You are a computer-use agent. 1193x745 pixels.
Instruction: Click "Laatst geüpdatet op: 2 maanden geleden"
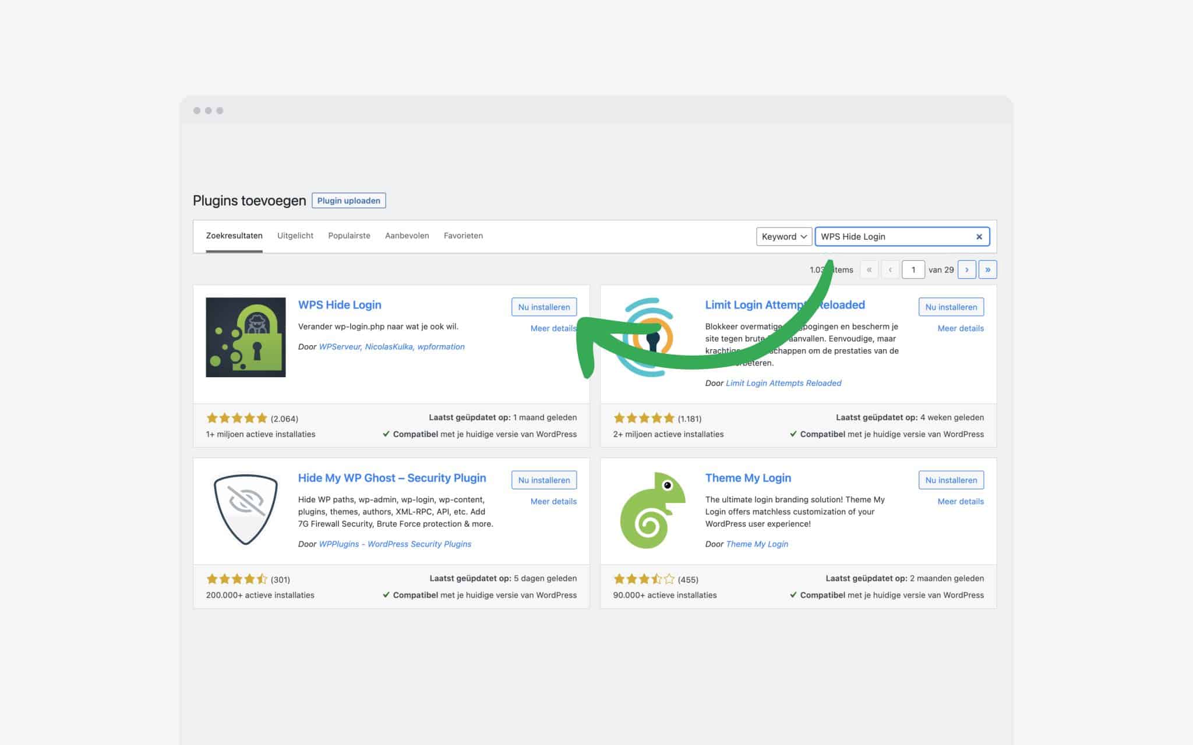(x=905, y=578)
